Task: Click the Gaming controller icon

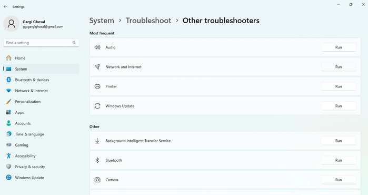Action: (x=8, y=145)
